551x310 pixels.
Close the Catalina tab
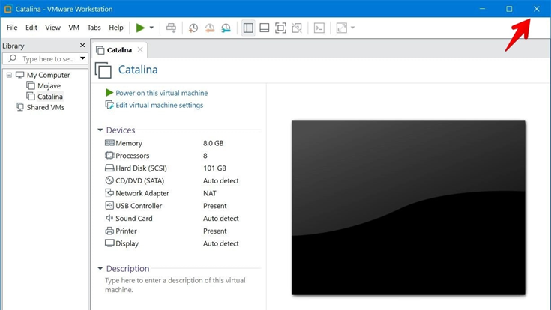coord(140,49)
